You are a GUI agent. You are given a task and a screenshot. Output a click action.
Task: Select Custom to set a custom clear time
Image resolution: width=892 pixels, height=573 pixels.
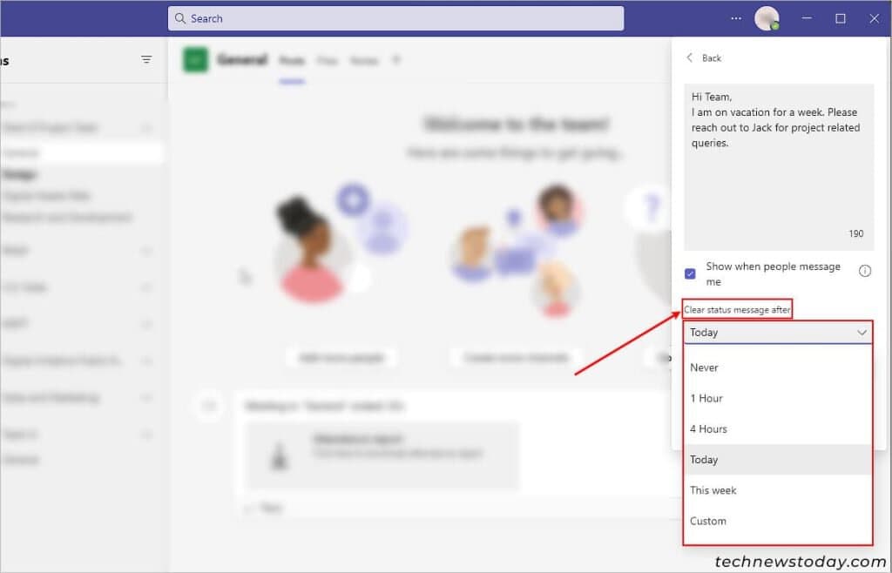707,521
